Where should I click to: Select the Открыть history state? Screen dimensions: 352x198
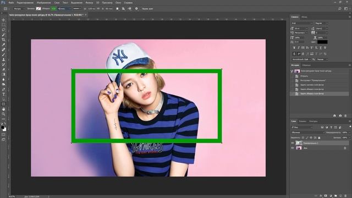[304, 76]
